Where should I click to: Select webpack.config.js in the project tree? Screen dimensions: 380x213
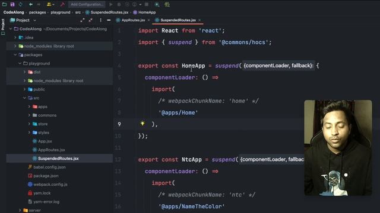[x=50, y=185]
